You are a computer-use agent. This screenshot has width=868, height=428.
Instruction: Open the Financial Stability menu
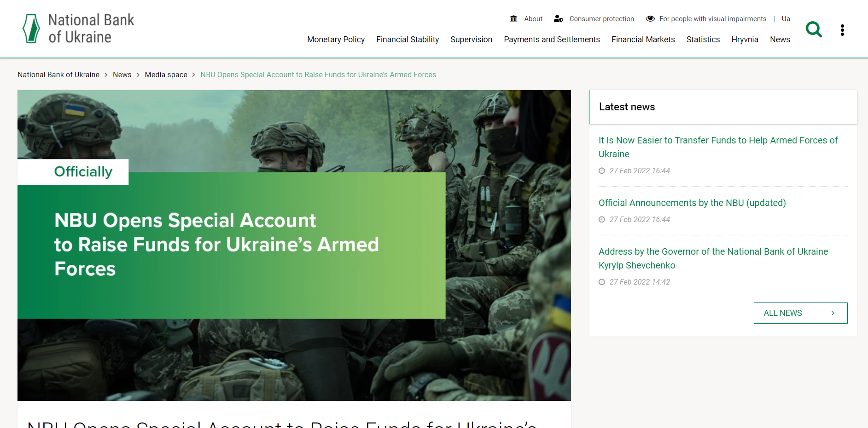click(x=408, y=40)
